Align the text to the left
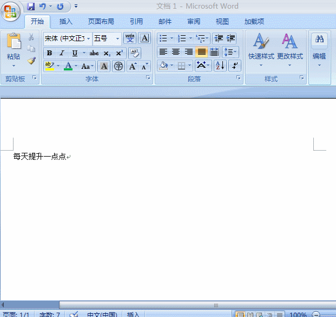 tap(163, 52)
